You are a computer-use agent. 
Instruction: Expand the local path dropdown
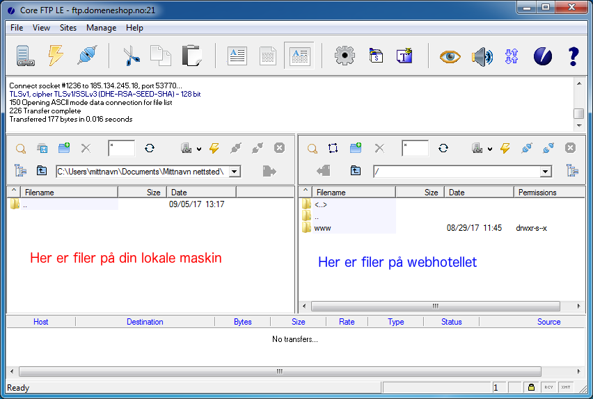pyautogui.click(x=235, y=172)
